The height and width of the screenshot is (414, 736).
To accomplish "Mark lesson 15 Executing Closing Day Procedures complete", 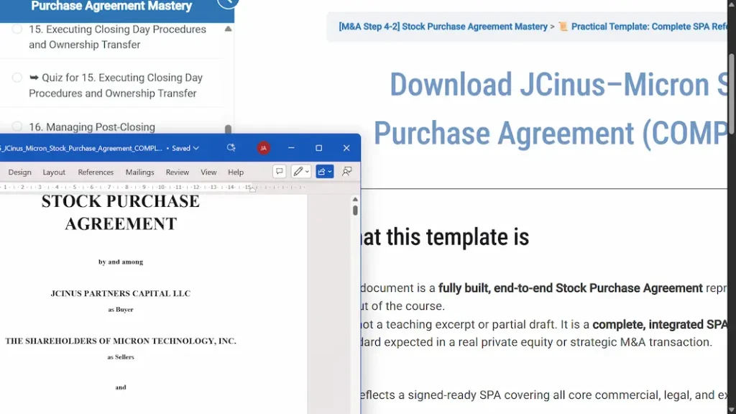I will point(16,29).
